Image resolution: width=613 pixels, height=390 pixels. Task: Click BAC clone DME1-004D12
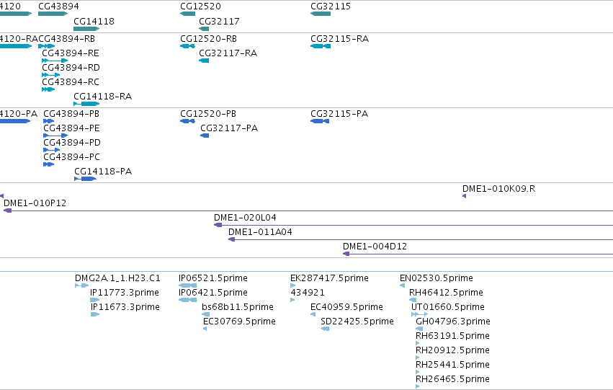point(478,254)
